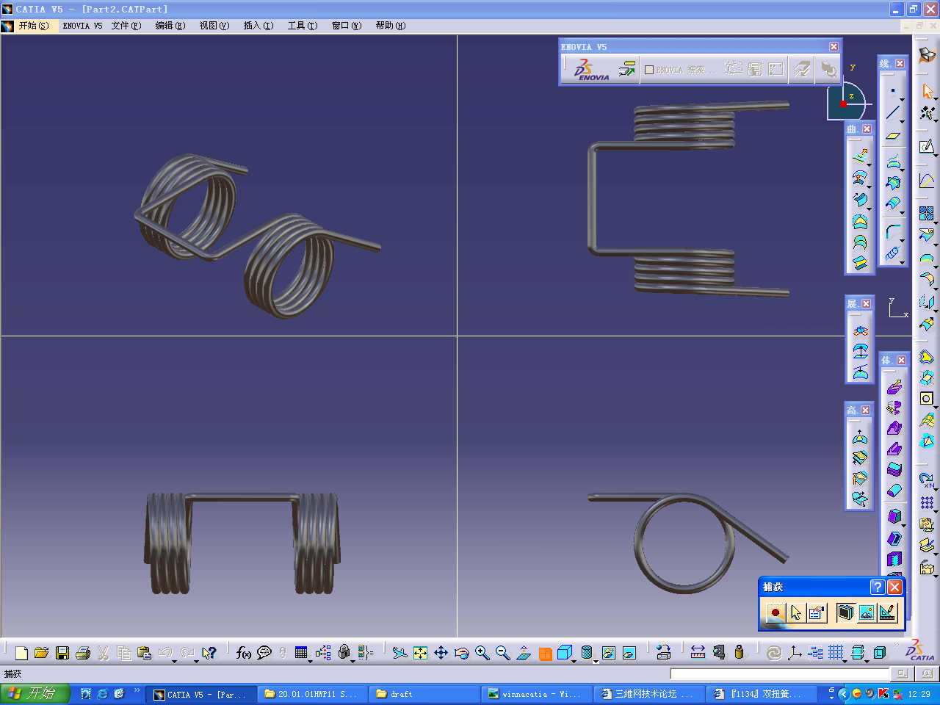Click the ENOVIA connect icon
Image resolution: width=940 pixels, height=705 pixels.
click(626, 69)
